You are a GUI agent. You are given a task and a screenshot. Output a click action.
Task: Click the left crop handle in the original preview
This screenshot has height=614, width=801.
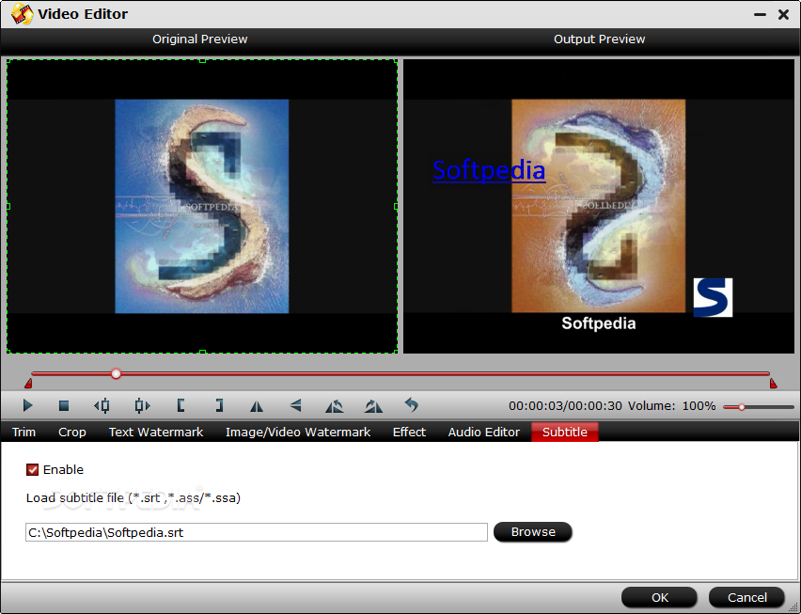coord(8,206)
